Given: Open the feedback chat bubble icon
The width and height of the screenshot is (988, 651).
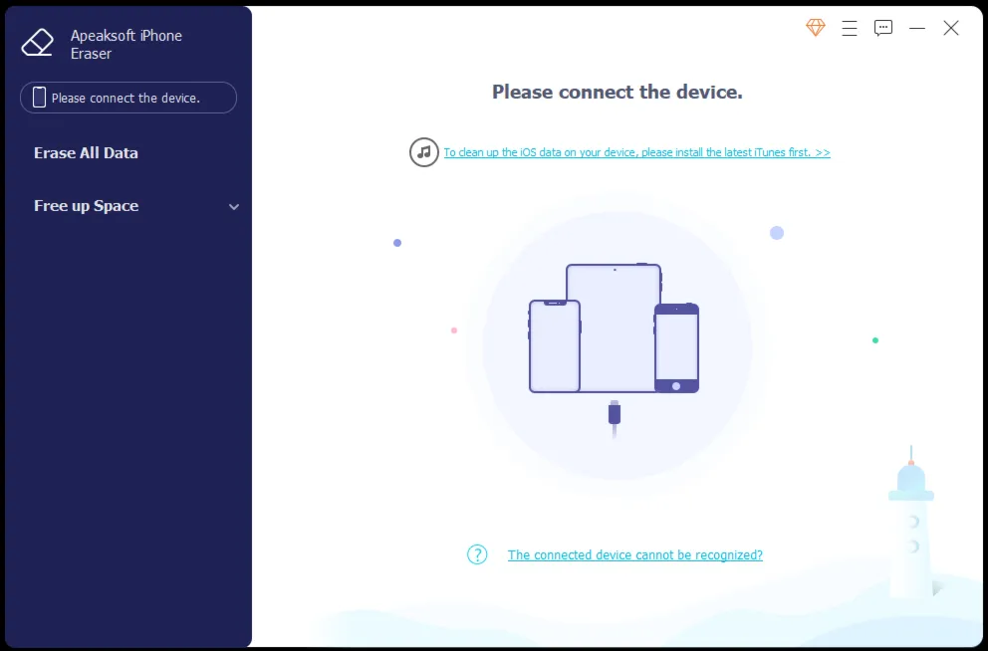Looking at the screenshot, I should coord(883,28).
